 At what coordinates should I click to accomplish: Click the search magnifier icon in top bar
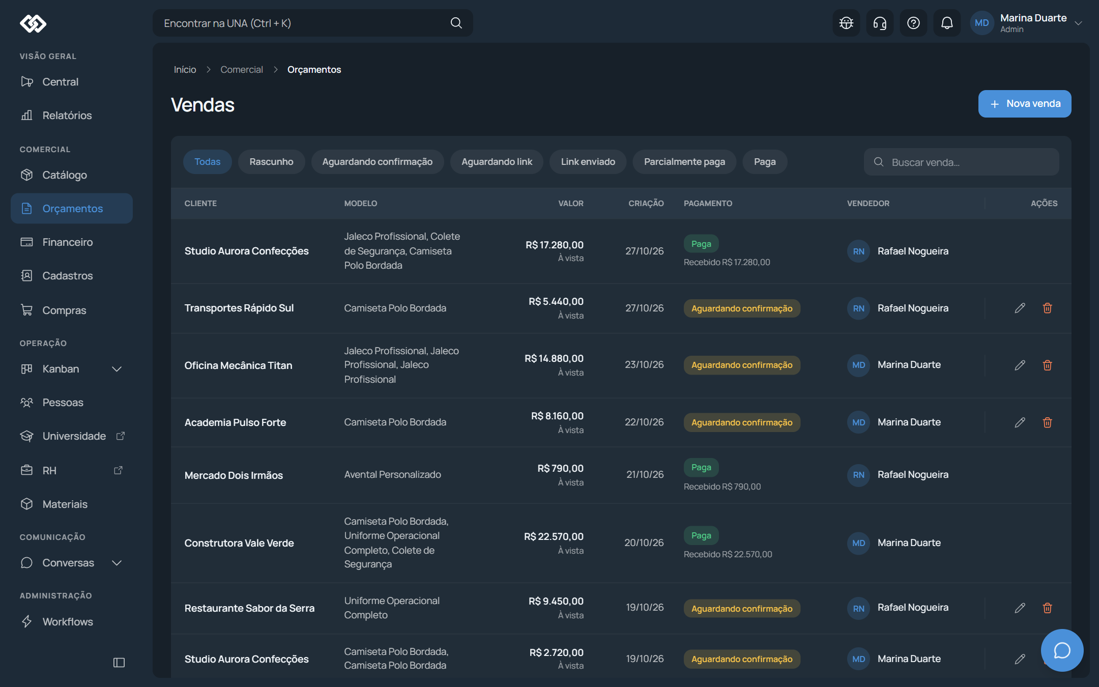tap(456, 23)
